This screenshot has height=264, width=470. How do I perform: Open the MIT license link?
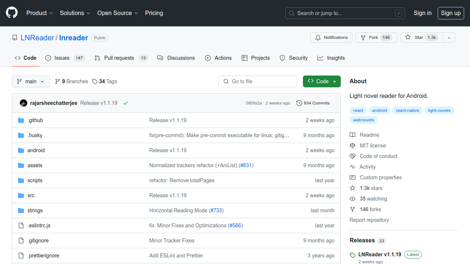tap(368, 146)
